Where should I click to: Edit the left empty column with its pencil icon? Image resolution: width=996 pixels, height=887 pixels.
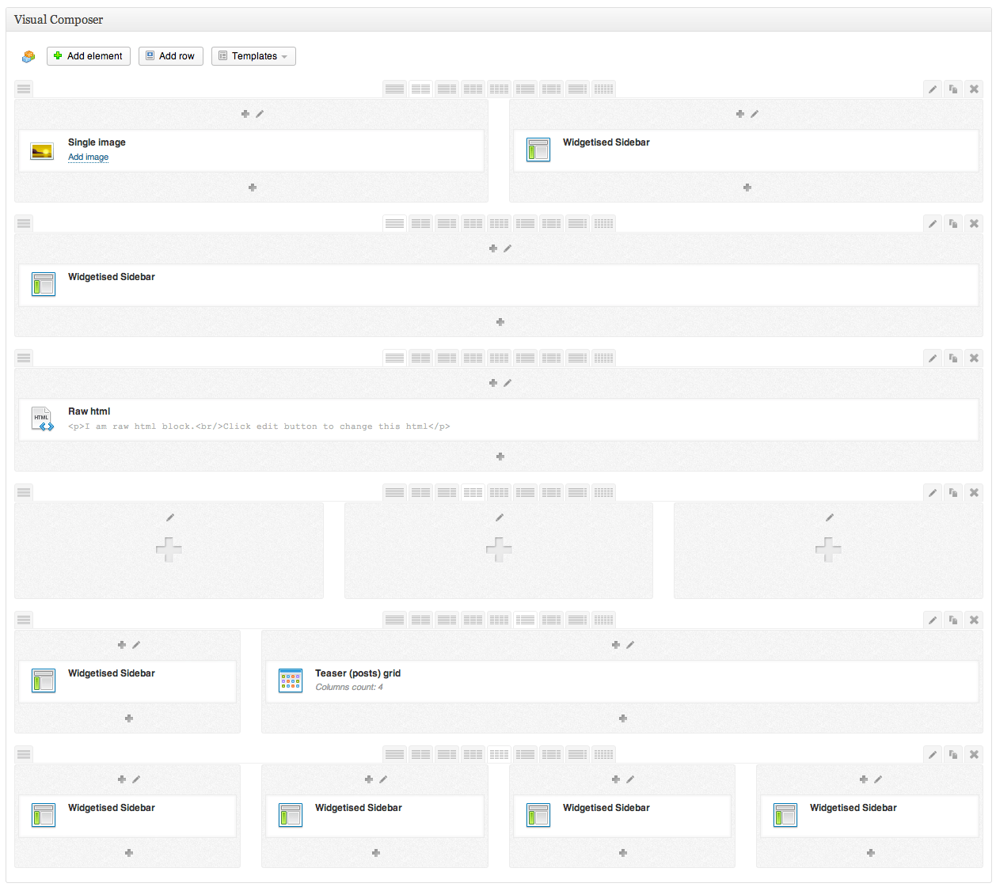click(x=170, y=517)
